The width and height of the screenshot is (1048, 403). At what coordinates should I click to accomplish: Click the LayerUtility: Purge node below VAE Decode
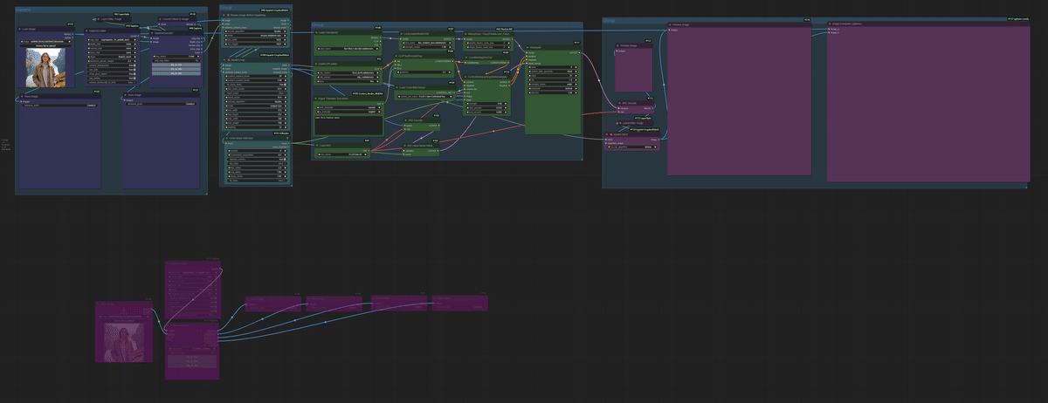[635, 123]
